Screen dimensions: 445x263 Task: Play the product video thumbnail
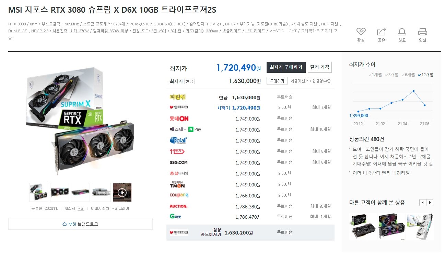tap(122, 192)
